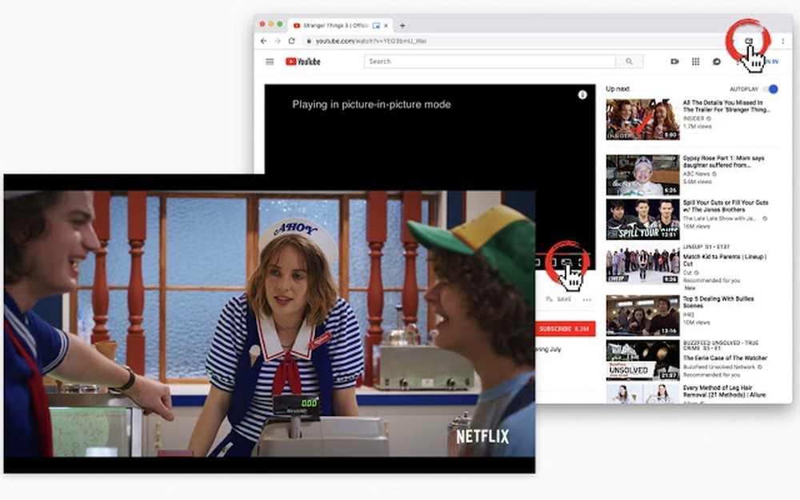Viewport: 800px width, 500px height.
Task: Open the YouTube notifications bell
Action: coord(737,62)
